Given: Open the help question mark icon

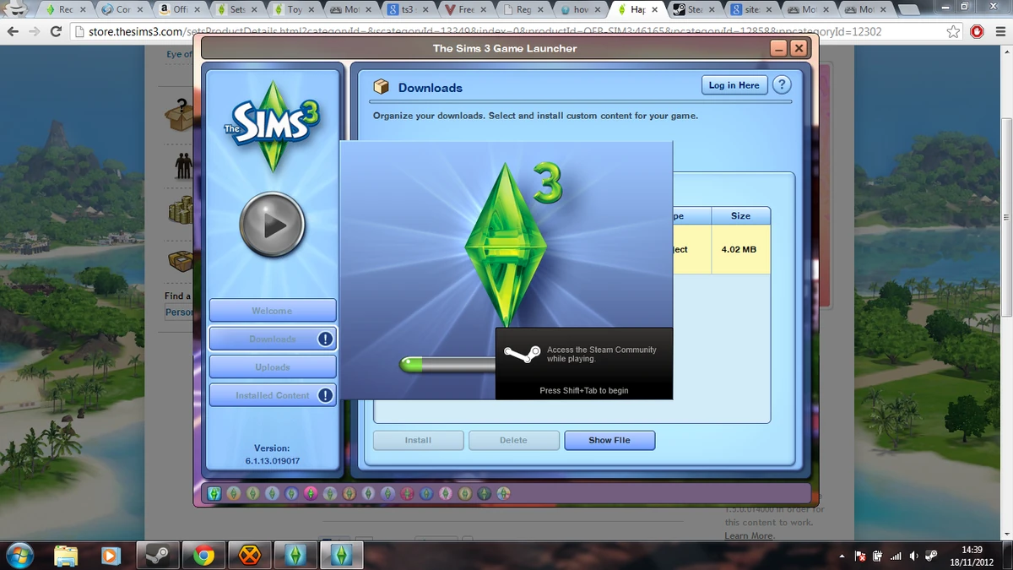Looking at the screenshot, I should click(x=781, y=84).
